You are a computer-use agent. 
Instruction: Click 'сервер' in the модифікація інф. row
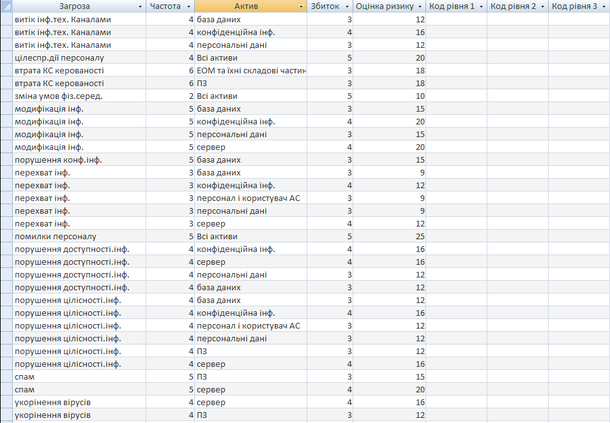click(x=250, y=147)
